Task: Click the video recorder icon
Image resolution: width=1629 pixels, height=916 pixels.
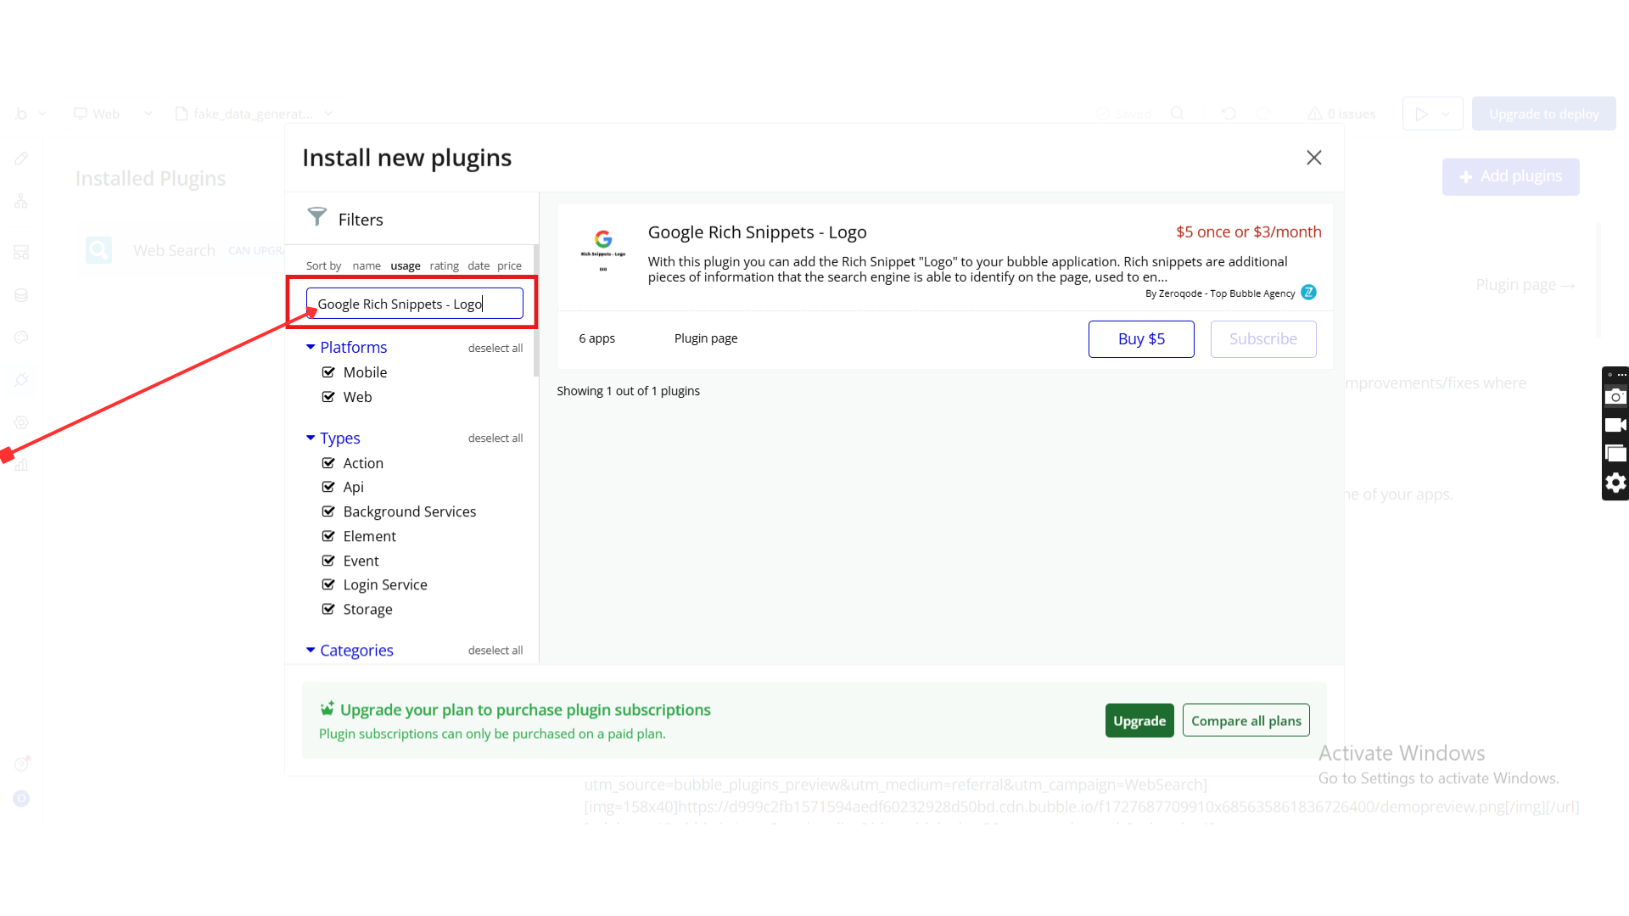Action: pos(1615,425)
